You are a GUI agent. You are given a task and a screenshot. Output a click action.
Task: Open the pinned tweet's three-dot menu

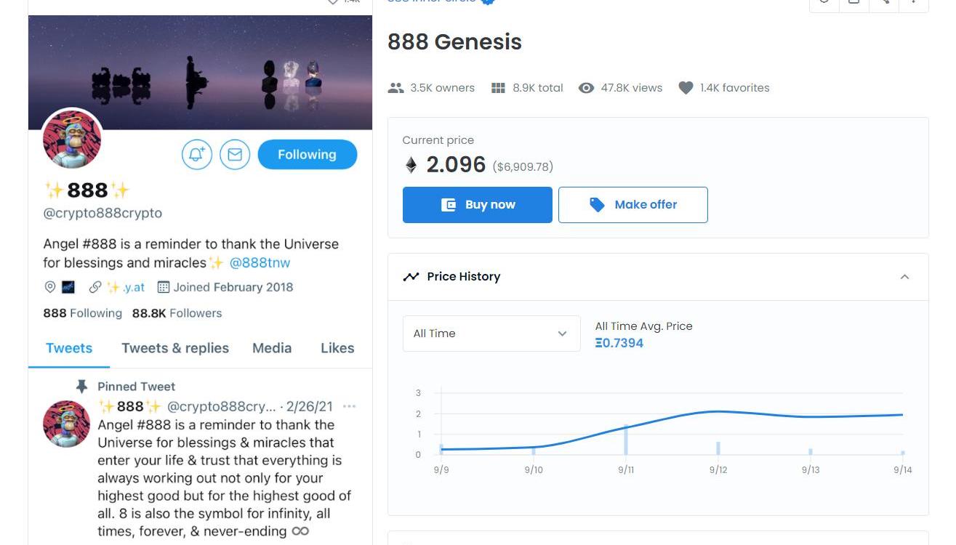click(349, 406)
